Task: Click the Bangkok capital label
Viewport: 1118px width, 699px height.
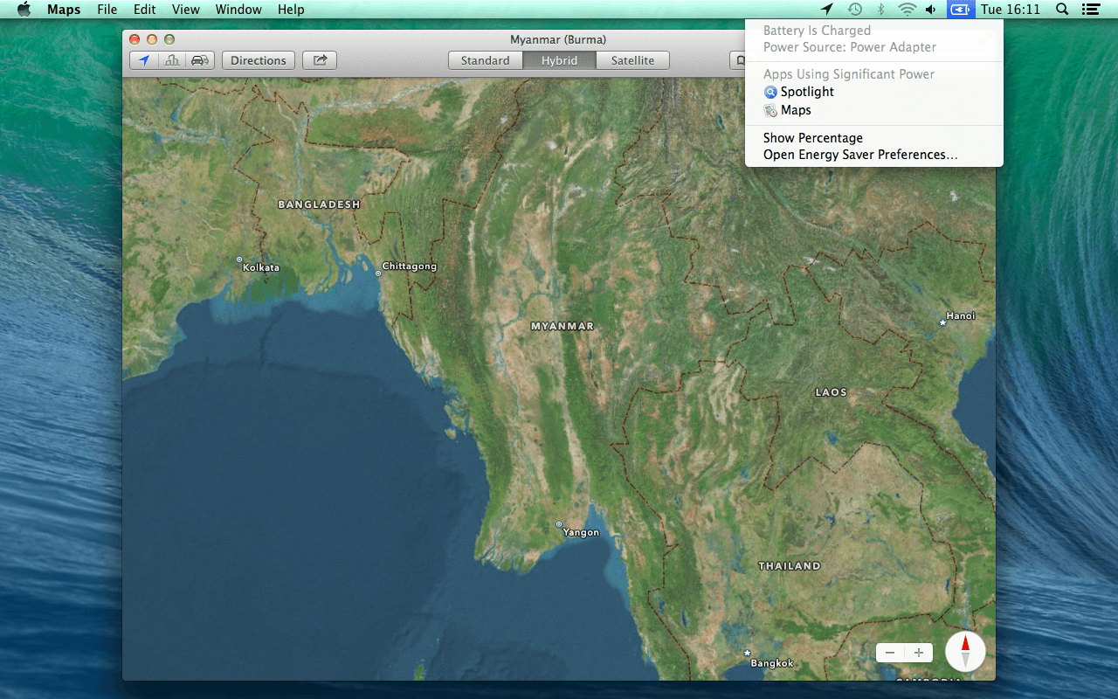Action: 772,663
